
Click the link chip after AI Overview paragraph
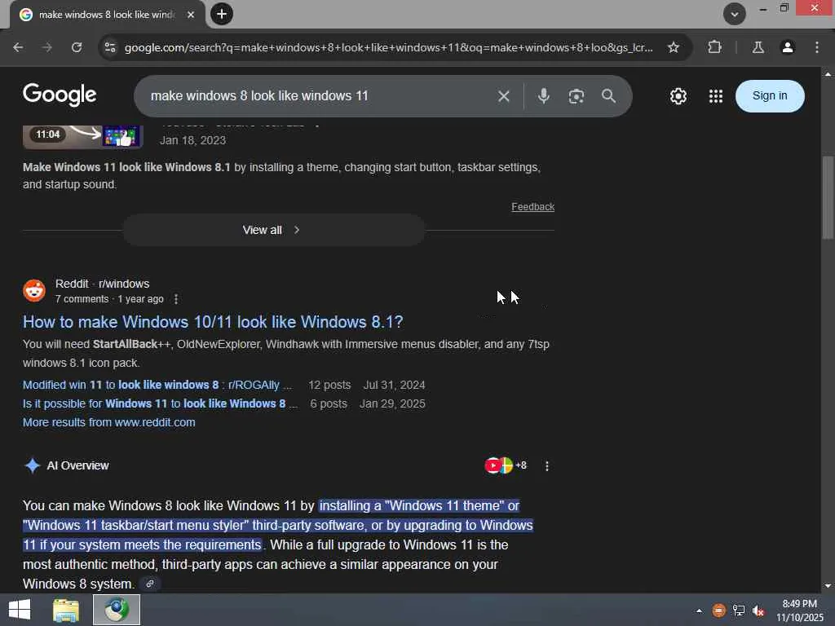[150, 584]
